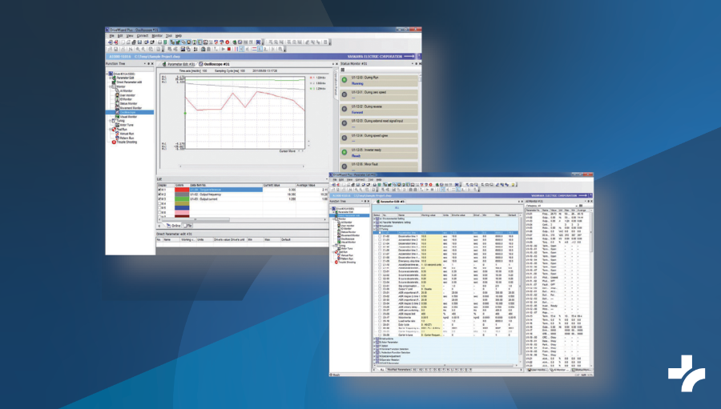Expand the Protection Function Selection group
This screenshot has width=721, height=409.
[374, 352]
